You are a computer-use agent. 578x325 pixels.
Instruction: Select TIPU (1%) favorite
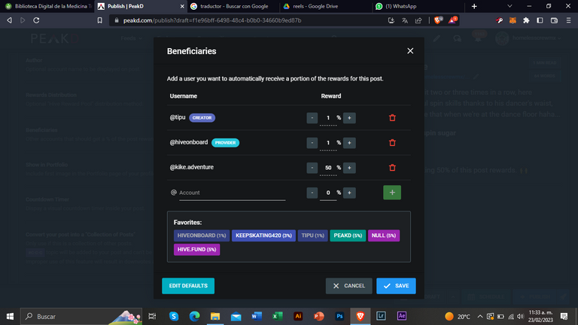tap(312, 235)
